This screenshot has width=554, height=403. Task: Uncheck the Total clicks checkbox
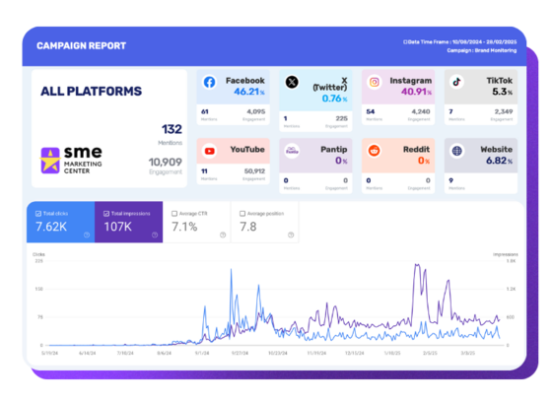(x=38, y=214)
